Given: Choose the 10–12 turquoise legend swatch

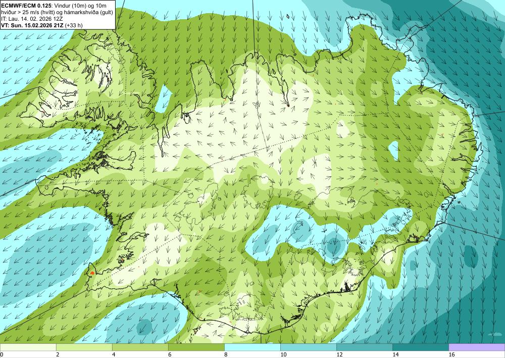Looking at the screenshot, I should point(308,347).
